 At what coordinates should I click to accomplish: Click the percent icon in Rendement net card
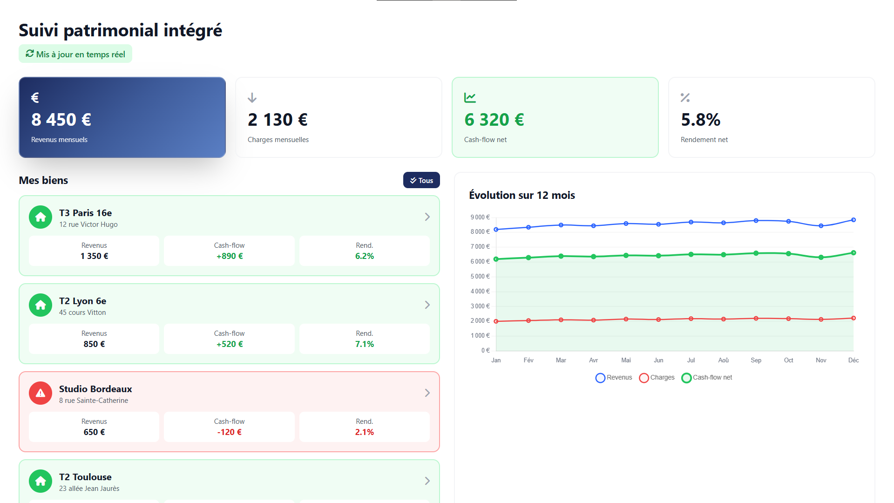685,98
